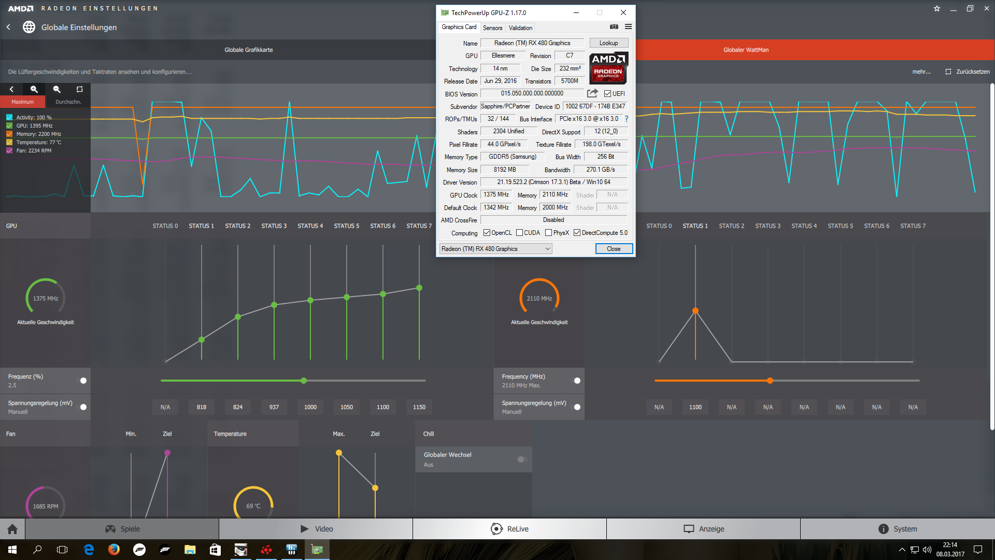Click the Lookup button in GPU-Z
This screenshot has height=560, width=995.
608,43
